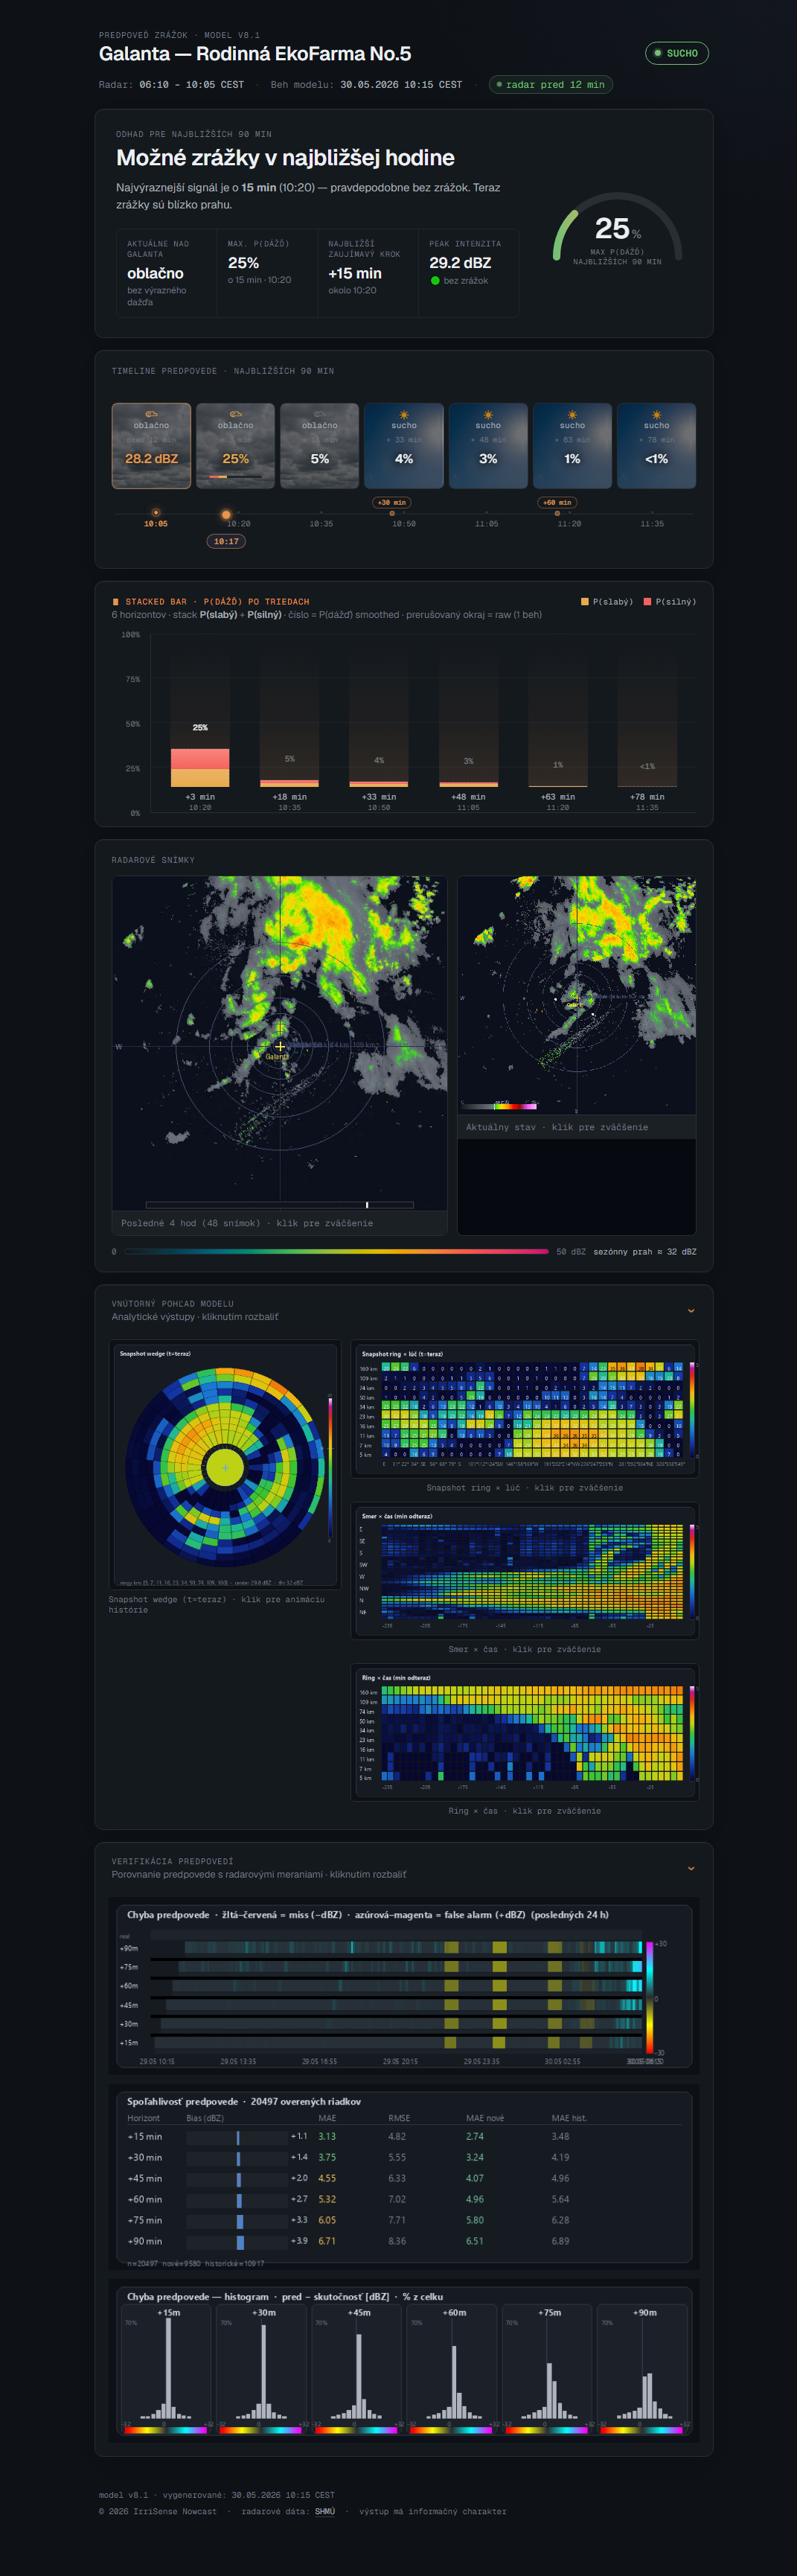Image resolution: width=797 pixels, height=2576 pixels.
Task: Click the +48 min stacked bar (3%)
Action: tap(468, 784)
